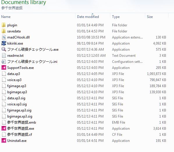Screen dimensions: 174x152
Task: Select the data.xp3 file name
Action: (14, 74)
